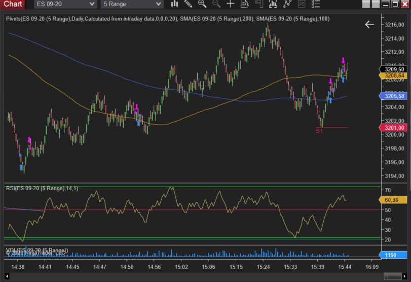Screen dimensions: 411x282
Task: Click the 3201,00 S1 price marker
Action: (x=394, y=128)
